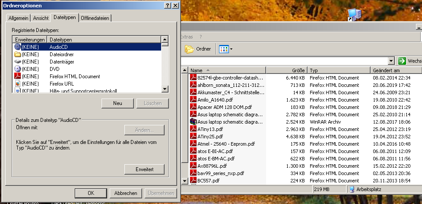Image resolution: width=422 pixels, height=204 pixels.
Task: Click the Erweitert button
Action: point(144,169)
